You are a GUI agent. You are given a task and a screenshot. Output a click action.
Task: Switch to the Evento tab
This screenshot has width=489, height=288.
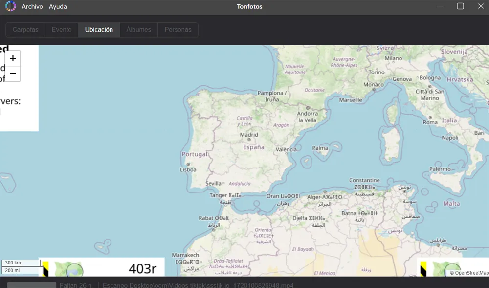[x=62, y=30]
